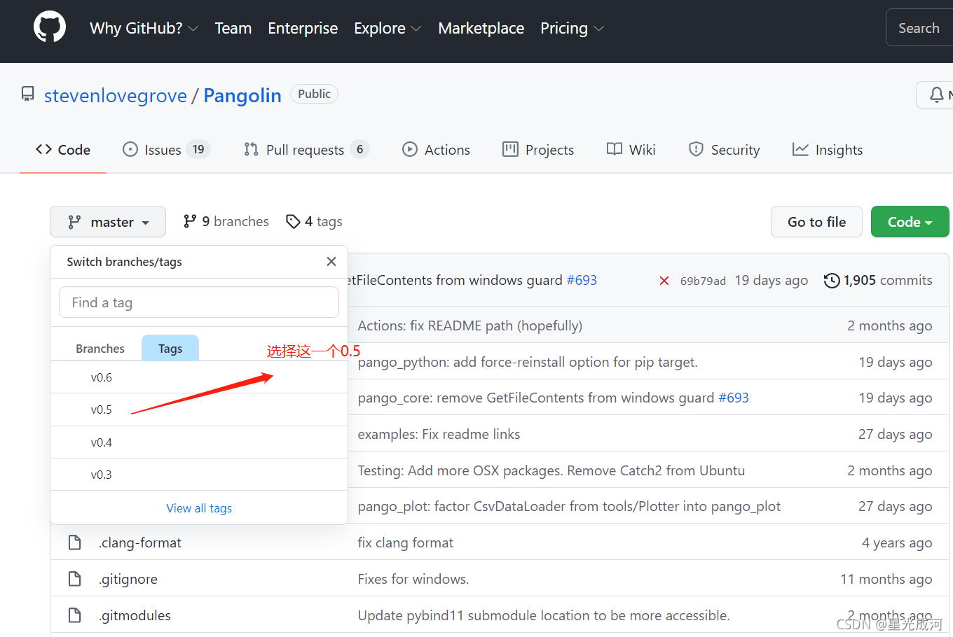Select the Tags tab in popup
This screenshot has height=637, width=953.
pos(170,349)
